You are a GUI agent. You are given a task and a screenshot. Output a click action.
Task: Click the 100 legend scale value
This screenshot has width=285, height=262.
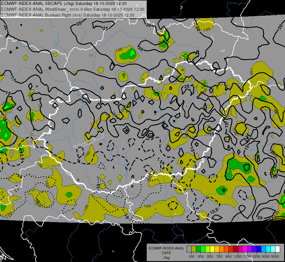tap(191, 256)
